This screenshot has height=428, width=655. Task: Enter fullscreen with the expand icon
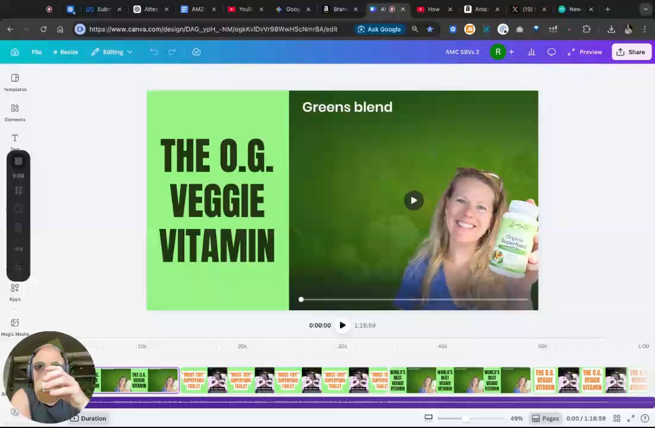click(x=631, y=418)
